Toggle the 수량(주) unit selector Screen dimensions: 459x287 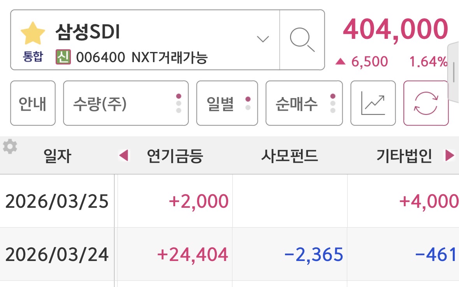(x=126, y=103)
